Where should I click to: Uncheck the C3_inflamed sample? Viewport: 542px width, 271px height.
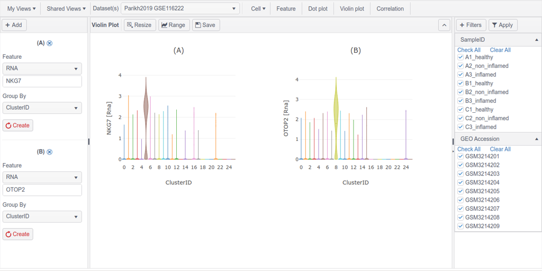pyautogui.click(x=460, y=127)
